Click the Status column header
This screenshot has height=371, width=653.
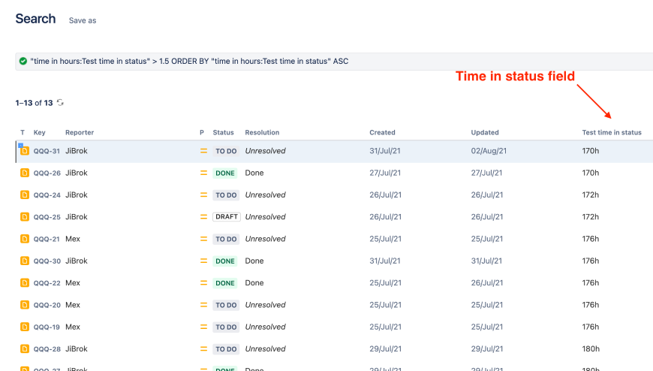coord(224,132)
